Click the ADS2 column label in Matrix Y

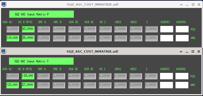pyautogui.click(x=133, y=69)
